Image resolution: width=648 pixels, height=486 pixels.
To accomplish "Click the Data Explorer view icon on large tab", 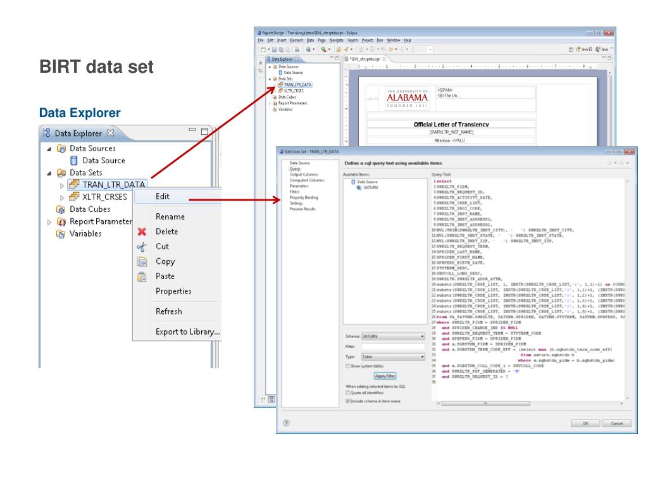I will 47,133.
